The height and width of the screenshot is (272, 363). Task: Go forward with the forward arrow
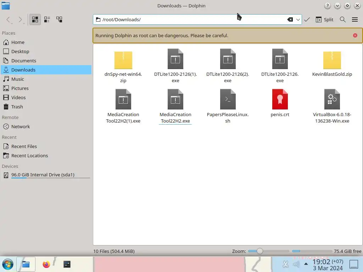(21, 20)
